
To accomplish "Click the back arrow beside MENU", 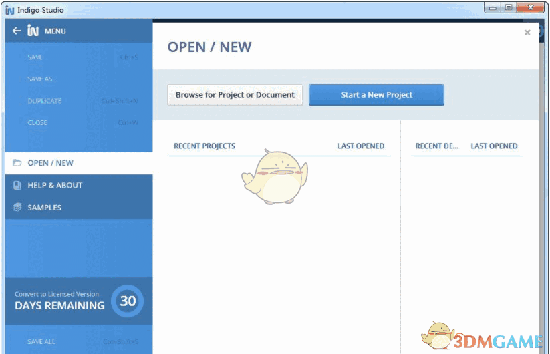I will (x=17, y=31).
